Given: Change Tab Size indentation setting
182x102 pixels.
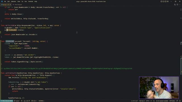Looking at the screenshot, I should tap(142, 101).
